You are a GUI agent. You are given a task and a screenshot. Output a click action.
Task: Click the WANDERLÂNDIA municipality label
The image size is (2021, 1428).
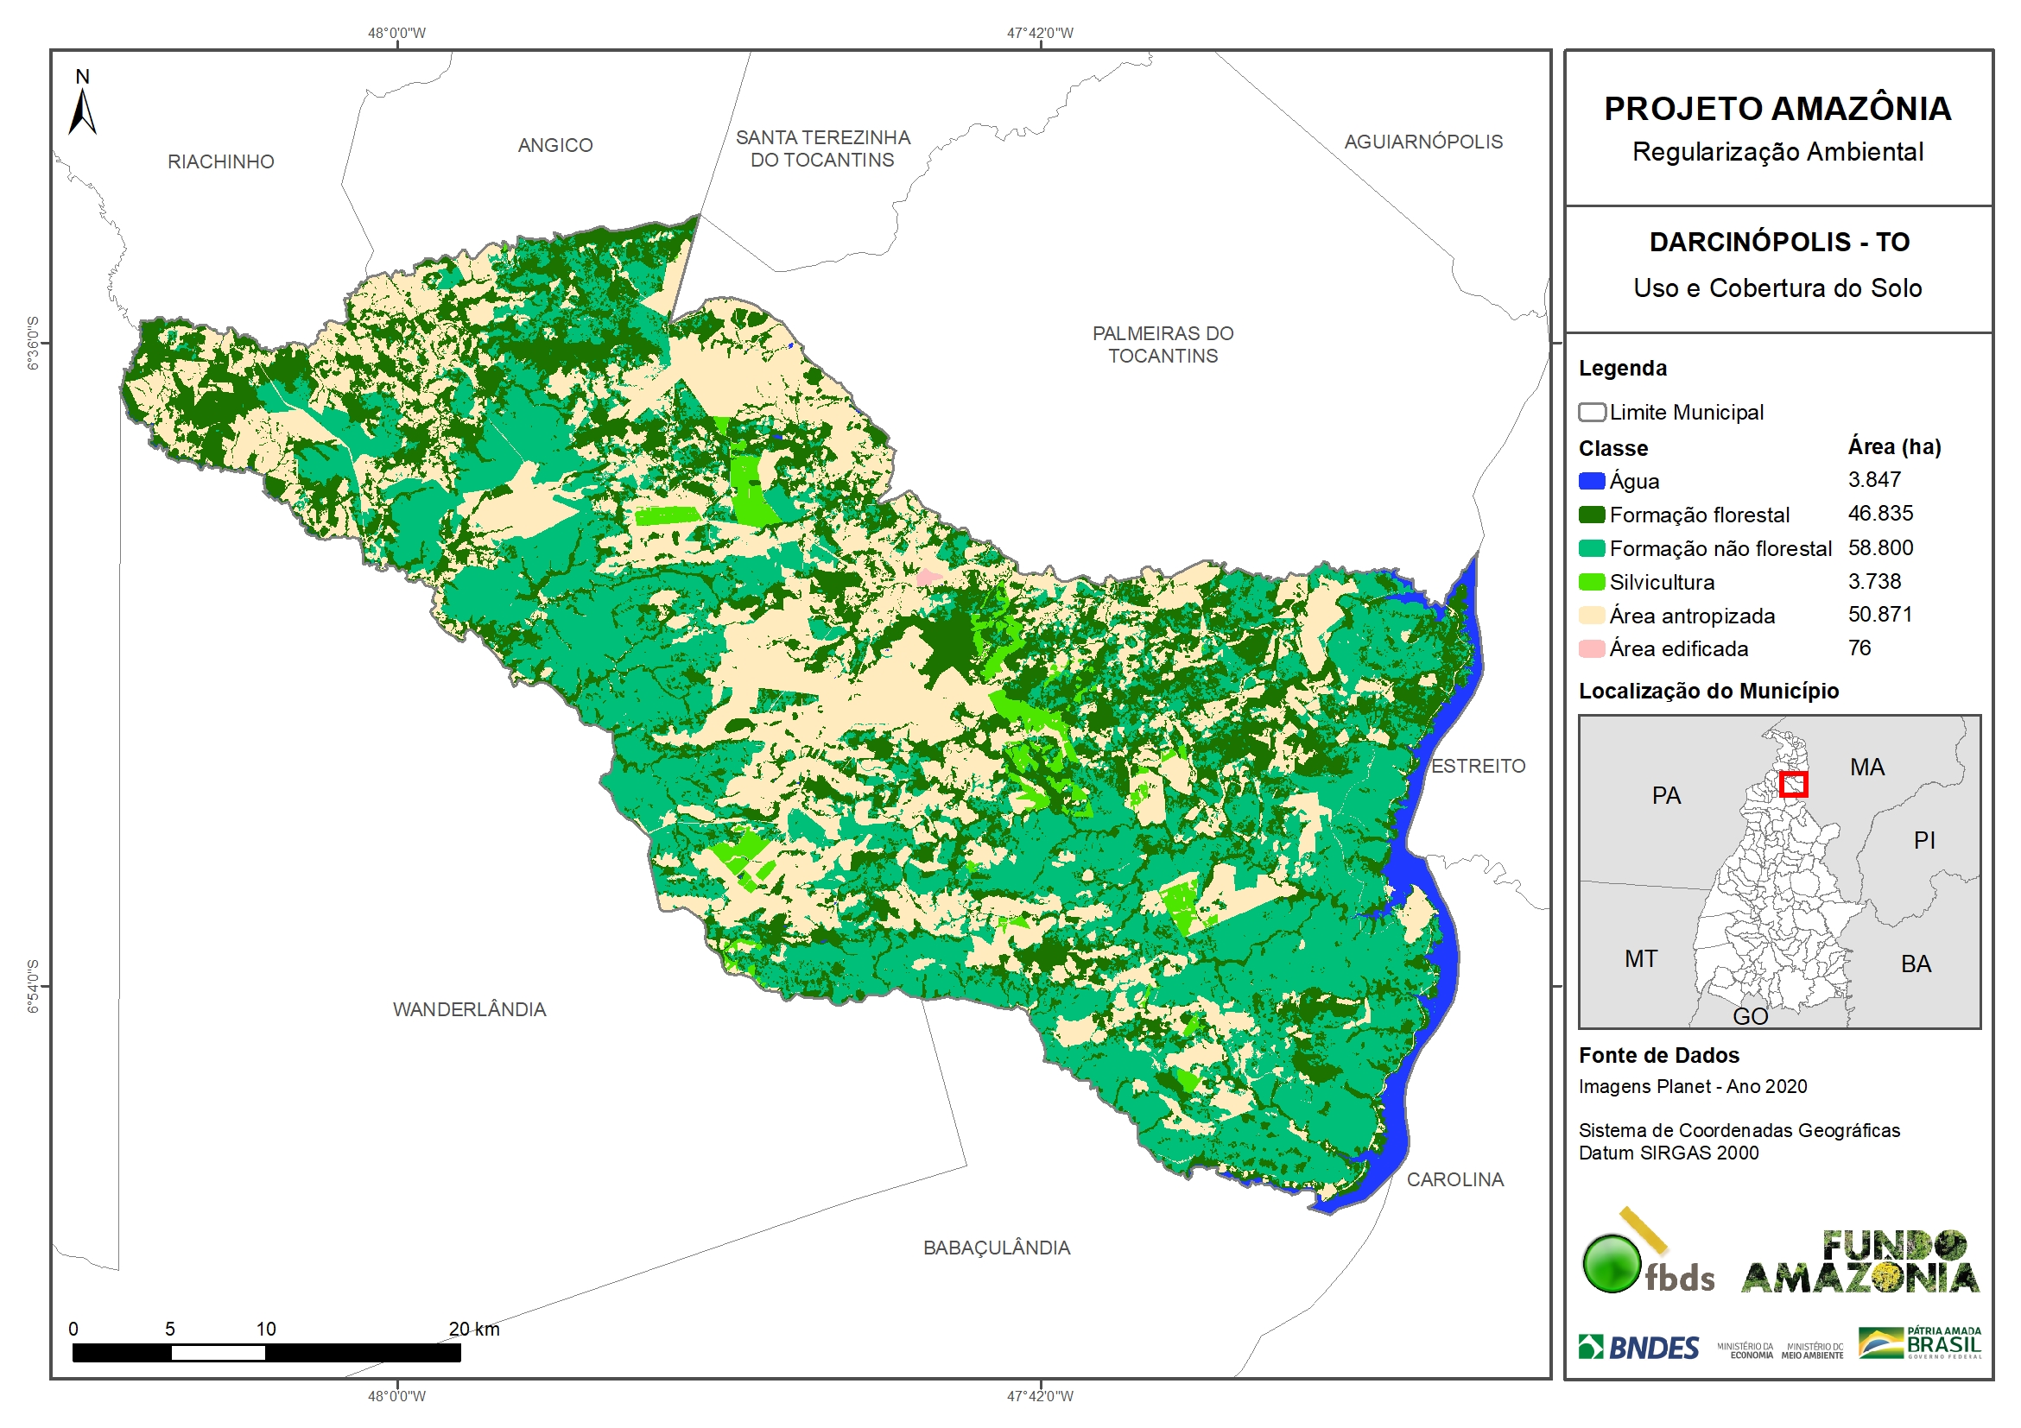[469, 1010]
